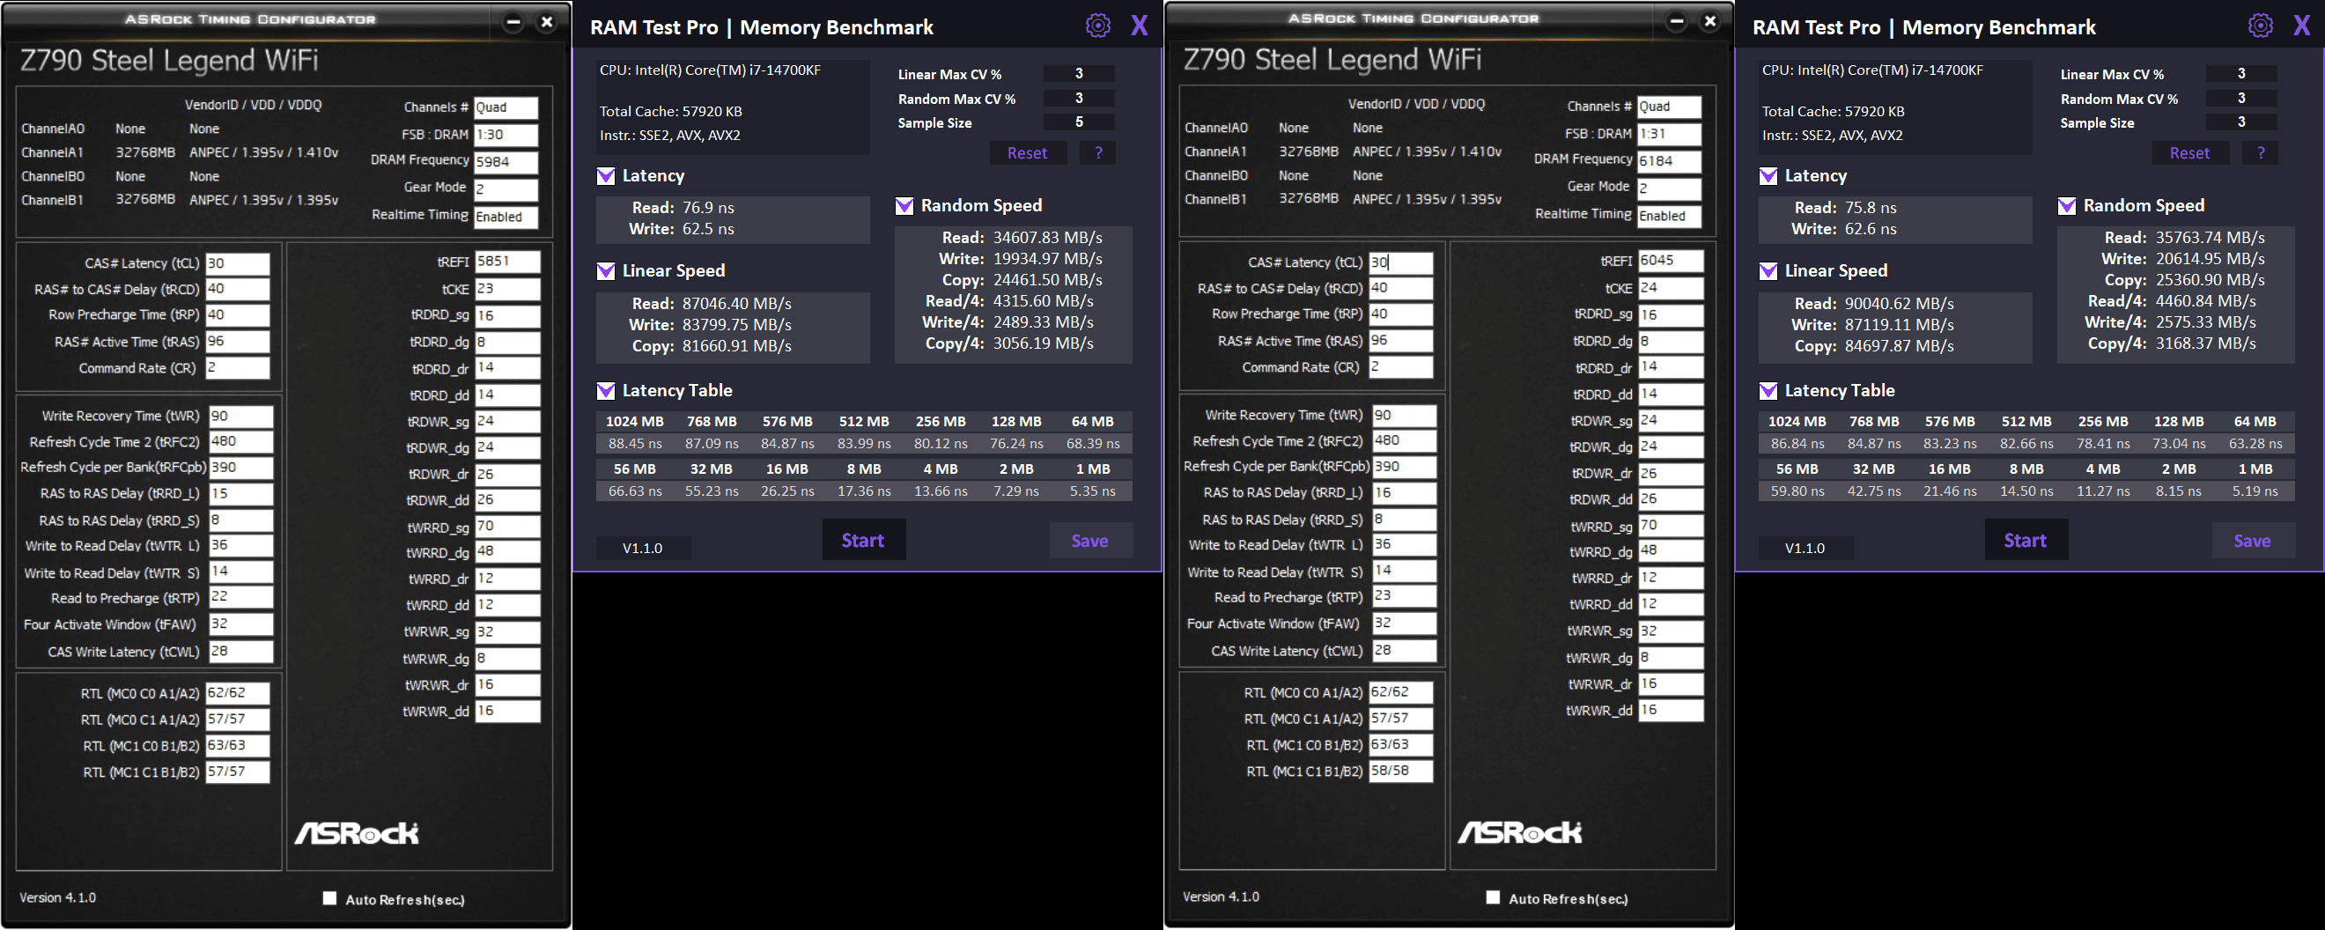The image size is (2325, 930).
Task: Select CAS# Latency (tCL) field in right Timing Configurator
Action: click(x=1401, y=262)
